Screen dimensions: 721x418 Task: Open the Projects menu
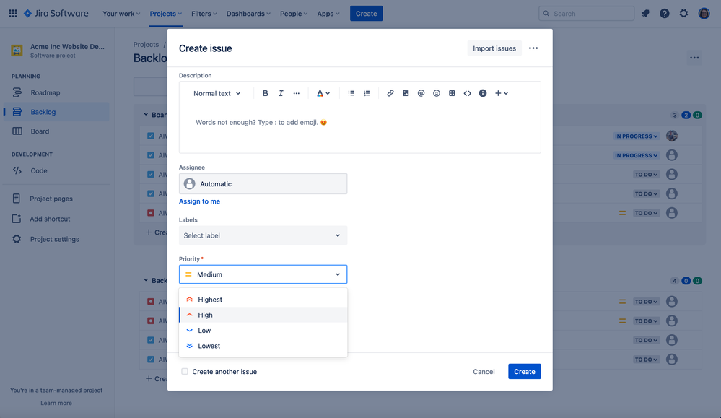165,14
